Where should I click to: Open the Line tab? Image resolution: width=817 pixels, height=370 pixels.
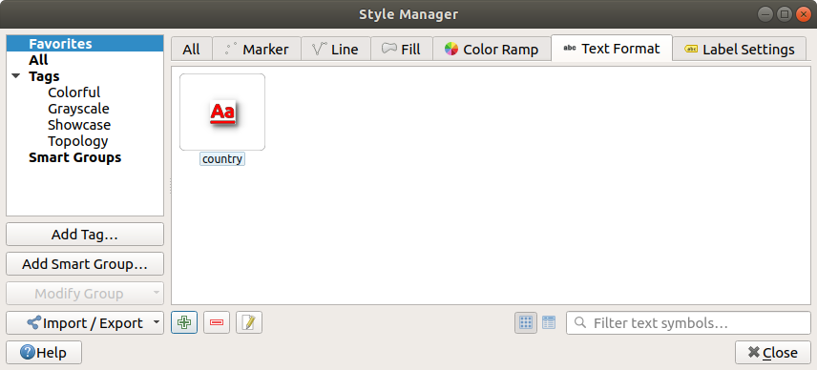click(336, 49)
